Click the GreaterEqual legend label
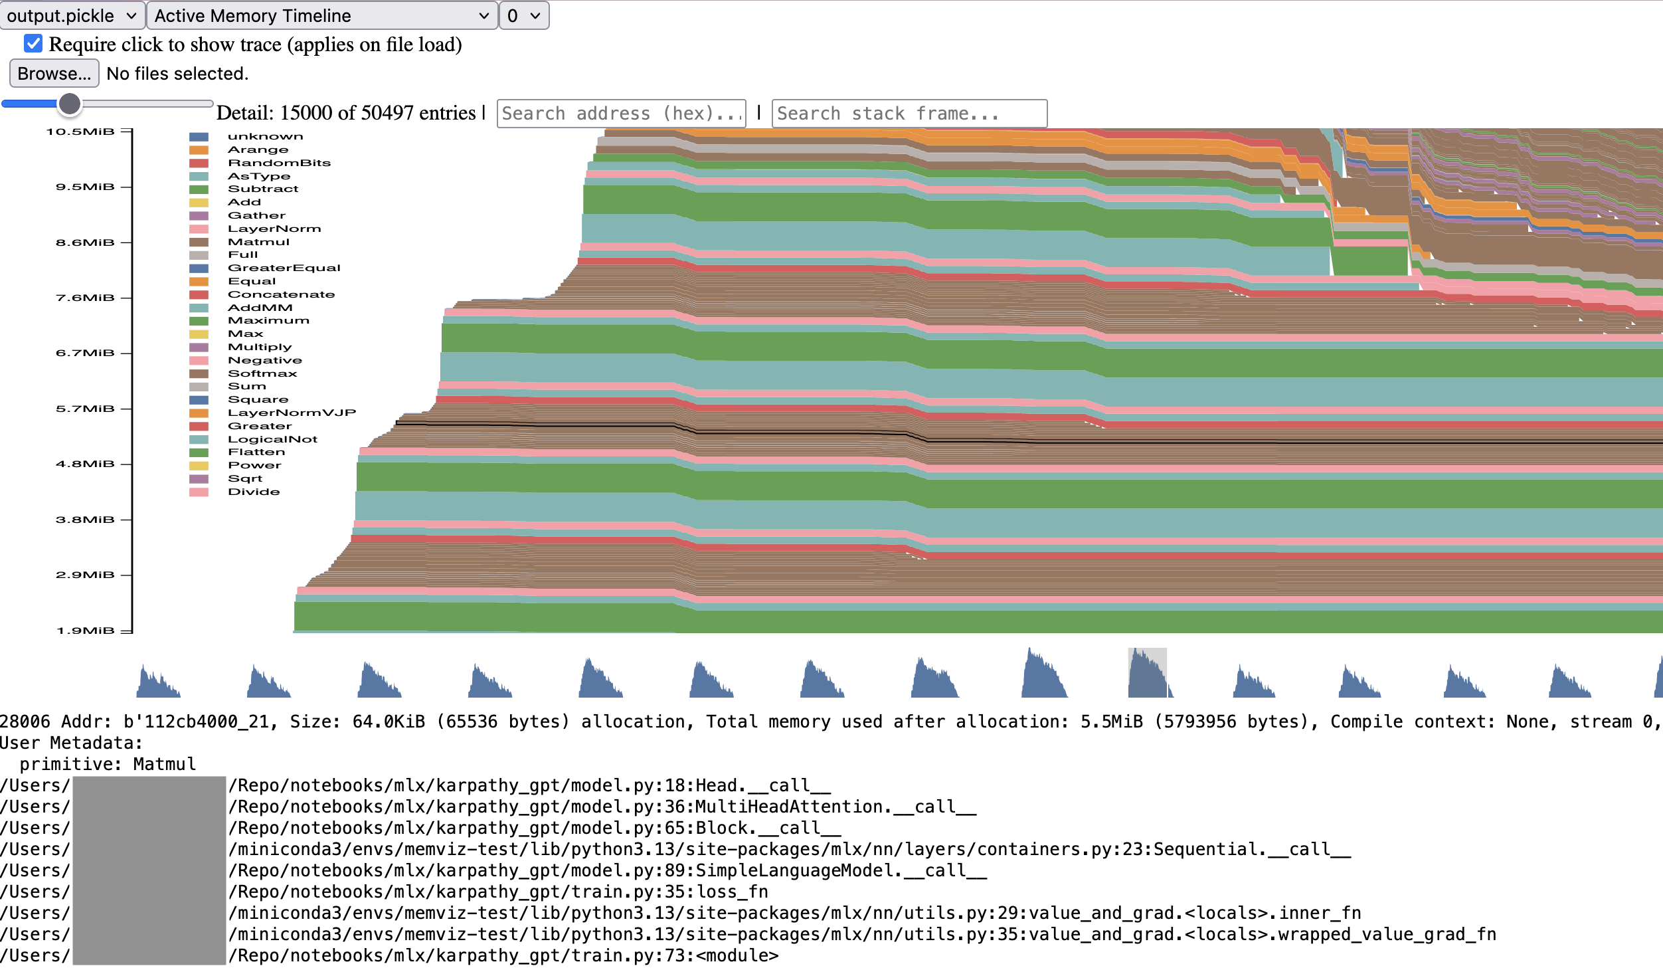The height and width of the screenshot is (978, 1663). click(284, 268)
